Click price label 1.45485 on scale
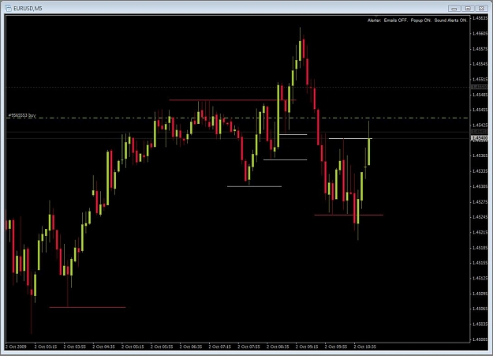493x356 pixels. coord(480,95)
